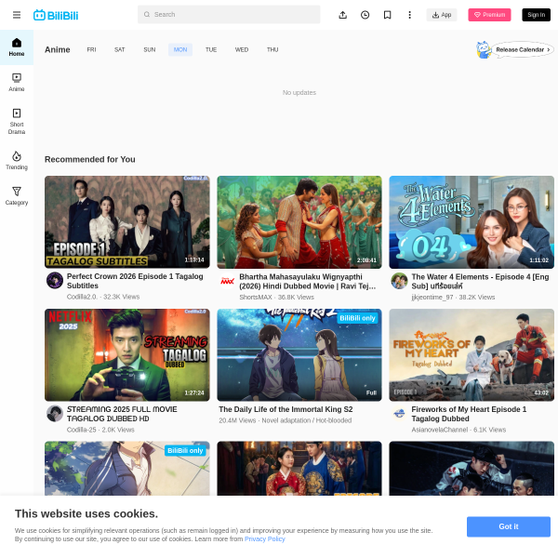Open Codilla2.0. channel avatar
Viewport: 558px width, 558px height.
[55, 281]
